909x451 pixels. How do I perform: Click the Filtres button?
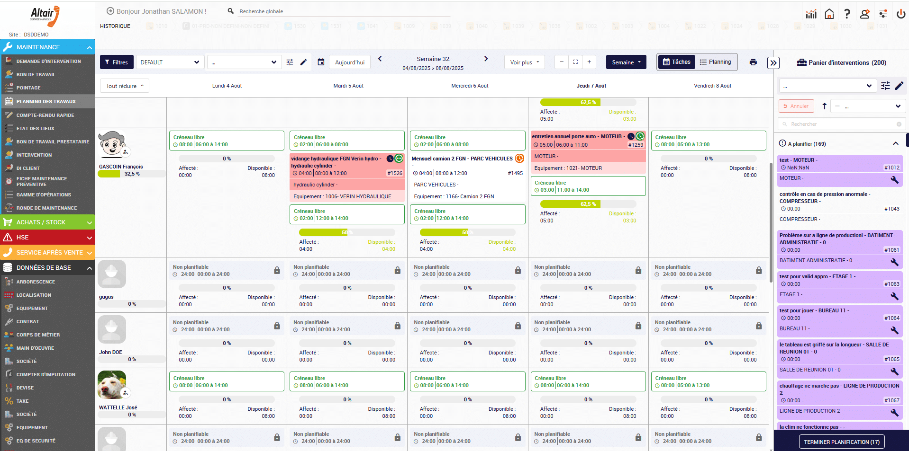pos(117,62)
